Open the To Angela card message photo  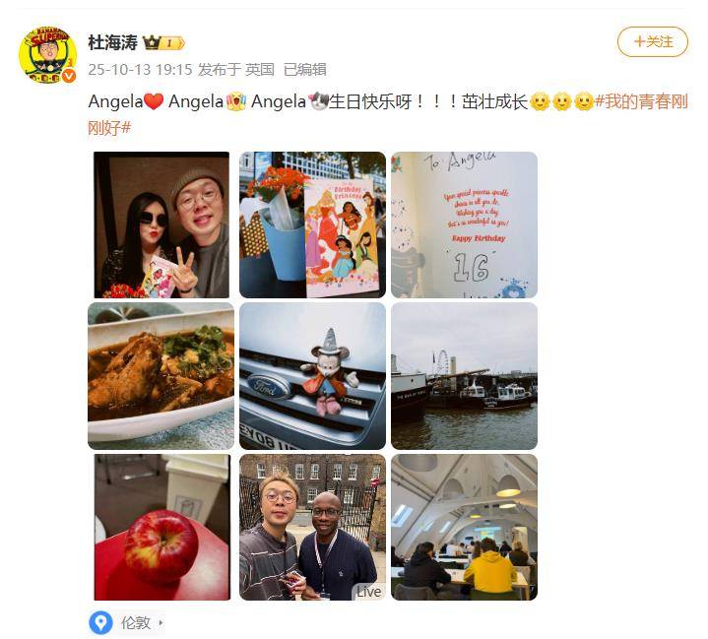[x=464, y=224]
